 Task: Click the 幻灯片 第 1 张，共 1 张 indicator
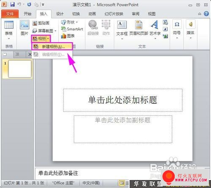[24, 183]
